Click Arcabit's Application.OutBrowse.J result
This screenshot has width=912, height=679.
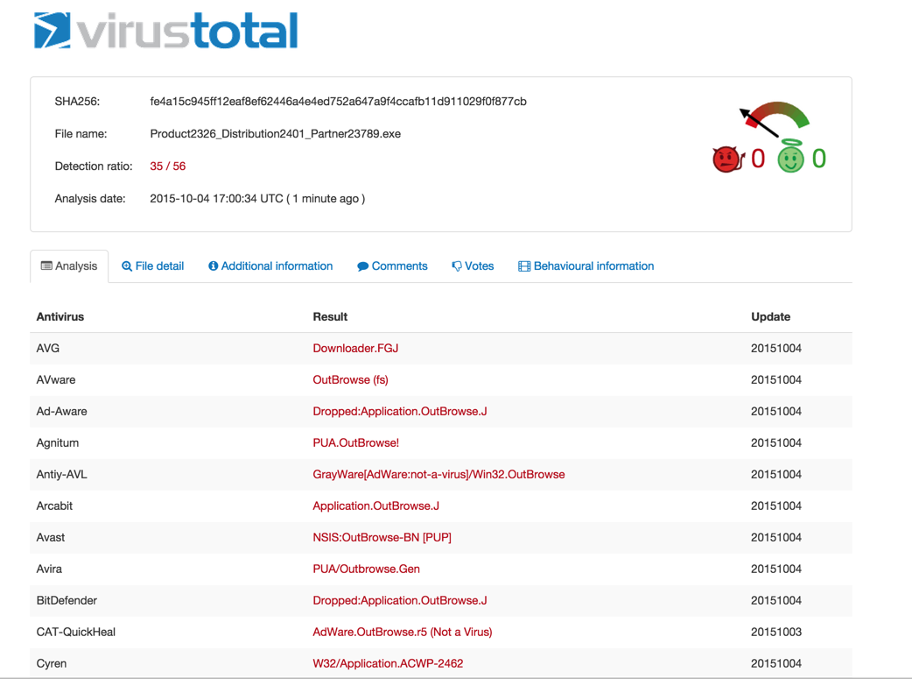(375, 506)
